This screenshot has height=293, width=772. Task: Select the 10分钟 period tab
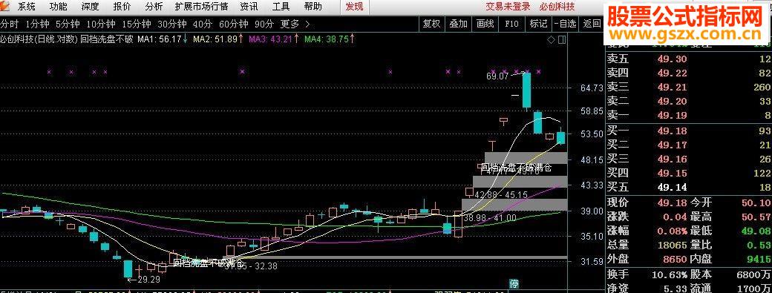(100, 24)
